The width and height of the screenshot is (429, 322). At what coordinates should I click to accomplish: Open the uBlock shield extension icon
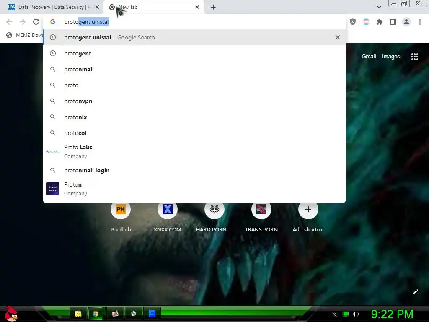[x=353, y=22]
